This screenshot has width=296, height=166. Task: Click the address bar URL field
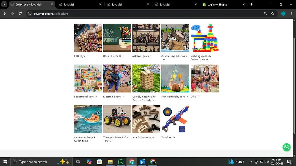click(139, 14)
